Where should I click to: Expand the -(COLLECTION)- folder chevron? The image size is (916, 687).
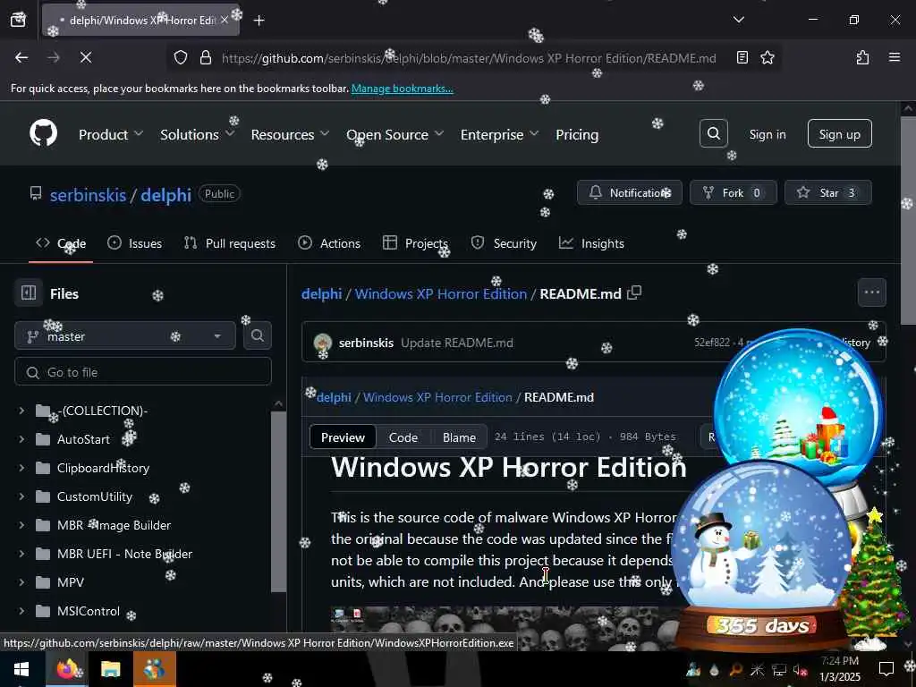click(21, 411)
